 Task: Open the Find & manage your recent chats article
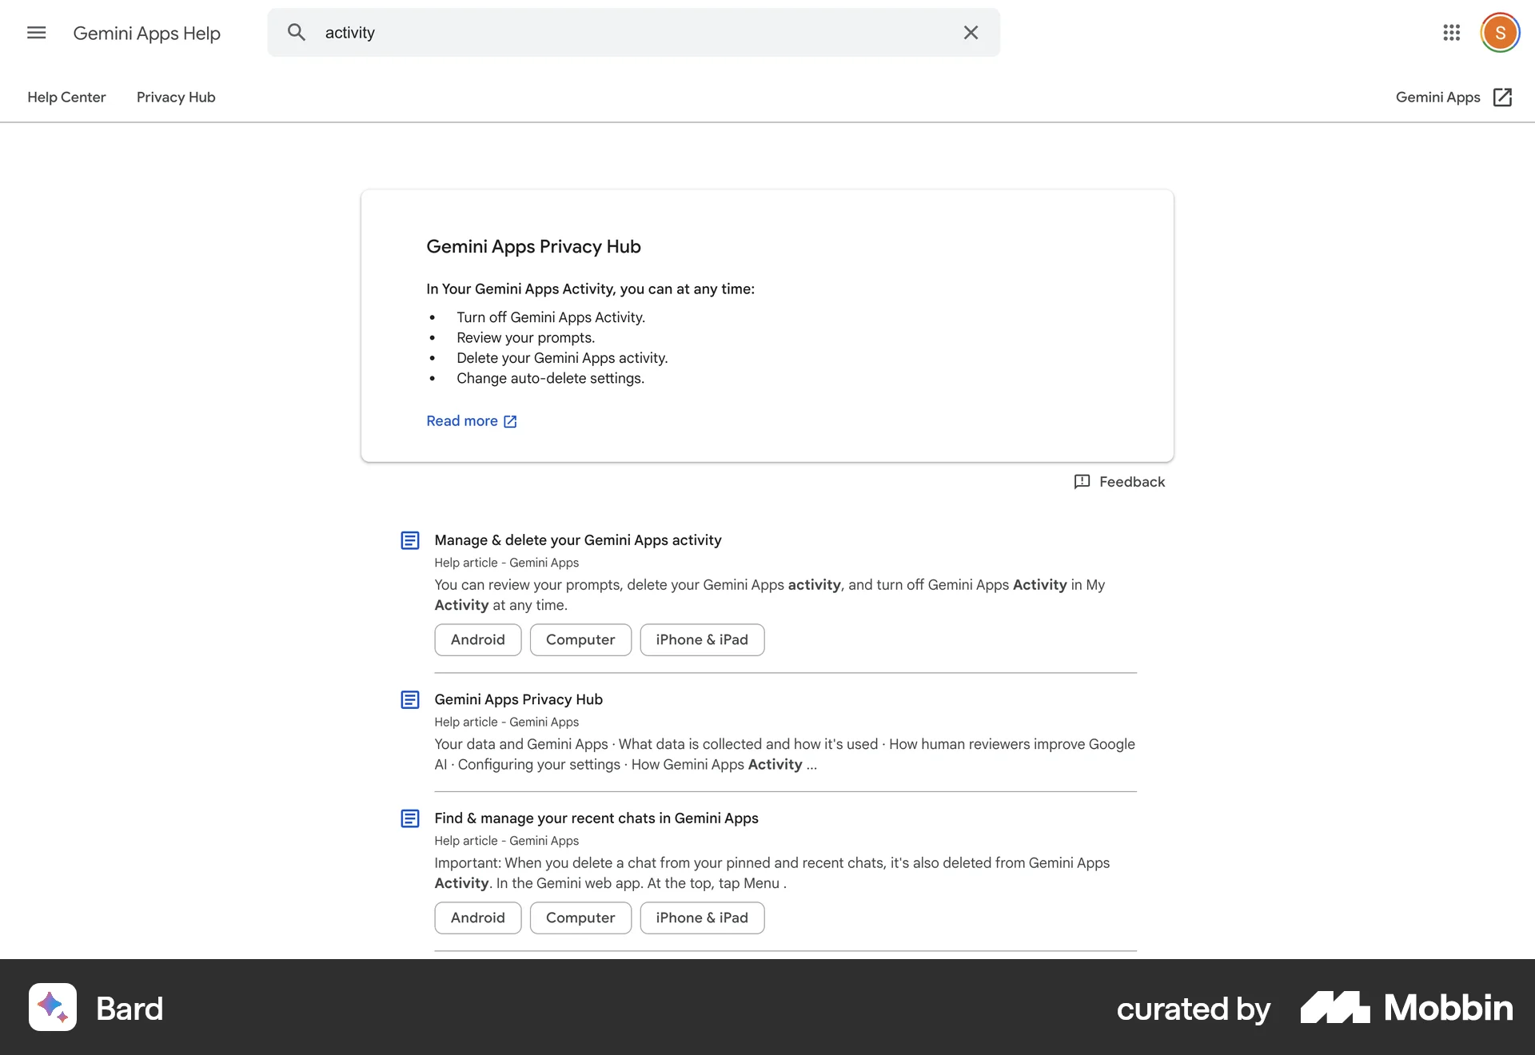(596, 818)
